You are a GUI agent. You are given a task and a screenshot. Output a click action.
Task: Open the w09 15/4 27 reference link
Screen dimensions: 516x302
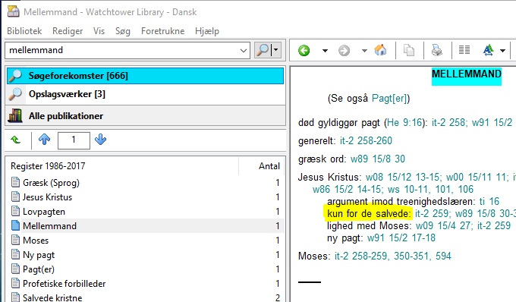443,225
